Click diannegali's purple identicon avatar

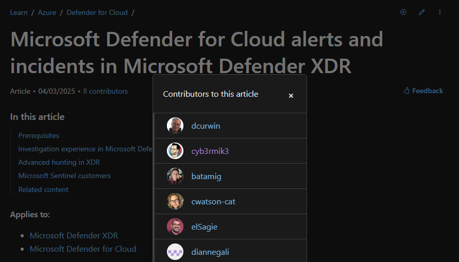pos(175,252)
